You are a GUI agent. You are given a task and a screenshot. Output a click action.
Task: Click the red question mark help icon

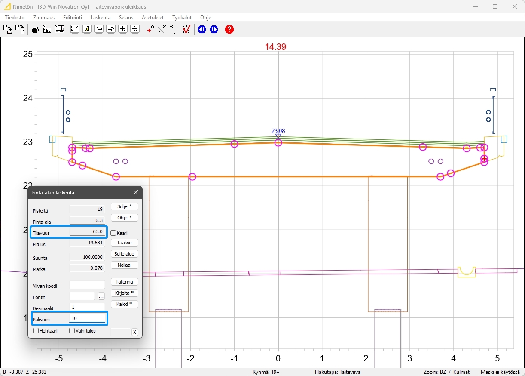(229, 29)
